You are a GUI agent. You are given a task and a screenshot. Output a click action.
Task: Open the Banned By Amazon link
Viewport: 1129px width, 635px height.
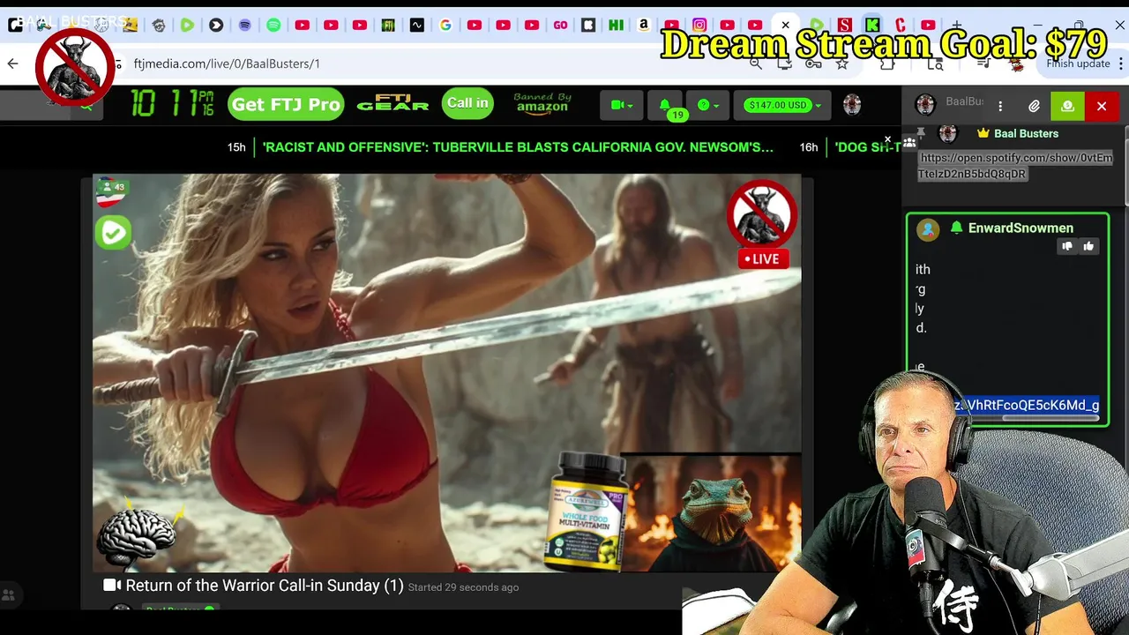542,103
